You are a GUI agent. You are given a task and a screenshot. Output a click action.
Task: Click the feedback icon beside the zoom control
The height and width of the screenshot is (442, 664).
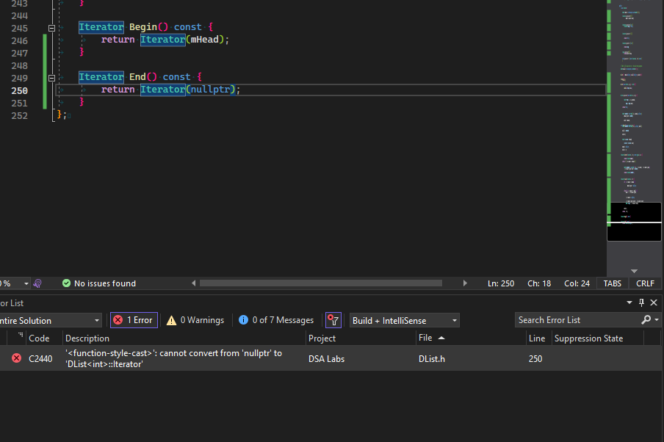[x=37, y=283]
